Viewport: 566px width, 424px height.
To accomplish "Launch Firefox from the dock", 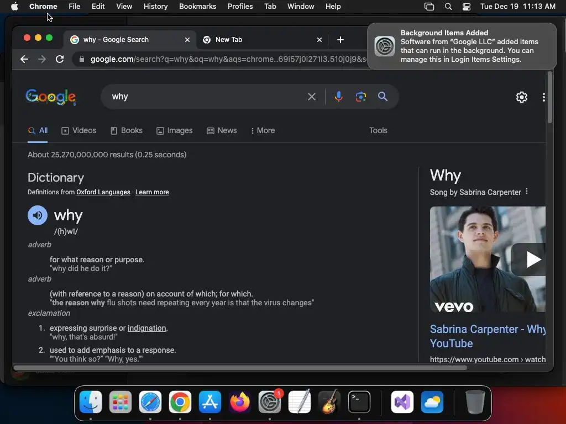I will pyautogui.click(x=240, y=402).
